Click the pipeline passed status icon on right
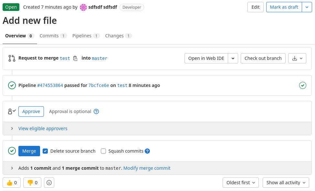Screen dimensions: 315x191 302,85
